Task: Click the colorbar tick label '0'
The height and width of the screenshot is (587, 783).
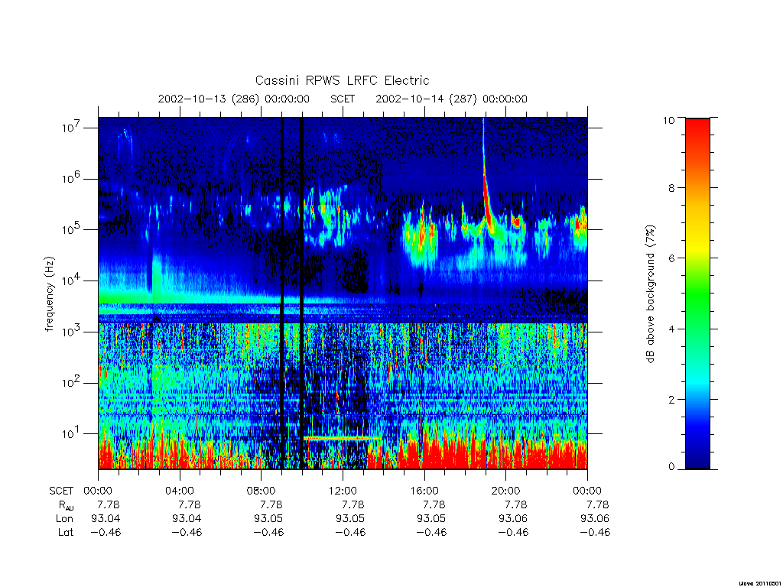Action: pos(671,467)
